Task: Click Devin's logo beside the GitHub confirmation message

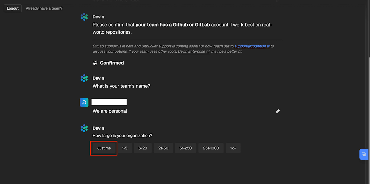Action: pyautogui.click(x=84, y=17)
